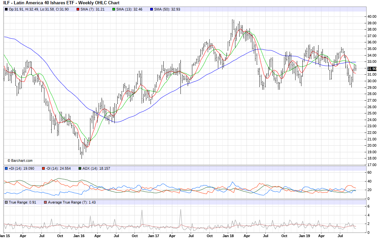
Task: Click the 18.00 price axis label
Action: click(372, 158)
